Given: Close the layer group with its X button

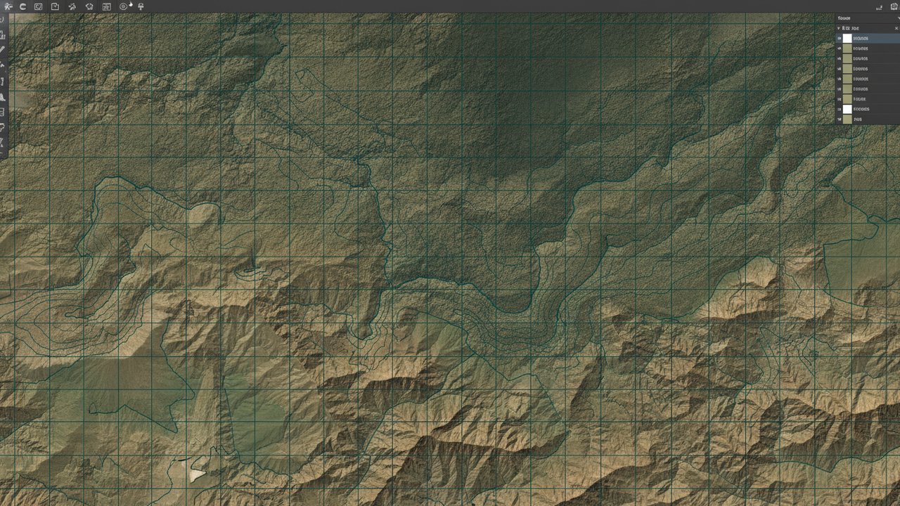Looking at the screenshot, I should coord(896,28).
